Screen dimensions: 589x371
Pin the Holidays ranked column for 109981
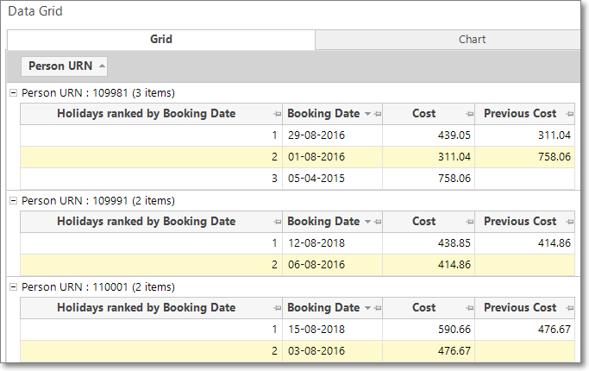point(277,114)
